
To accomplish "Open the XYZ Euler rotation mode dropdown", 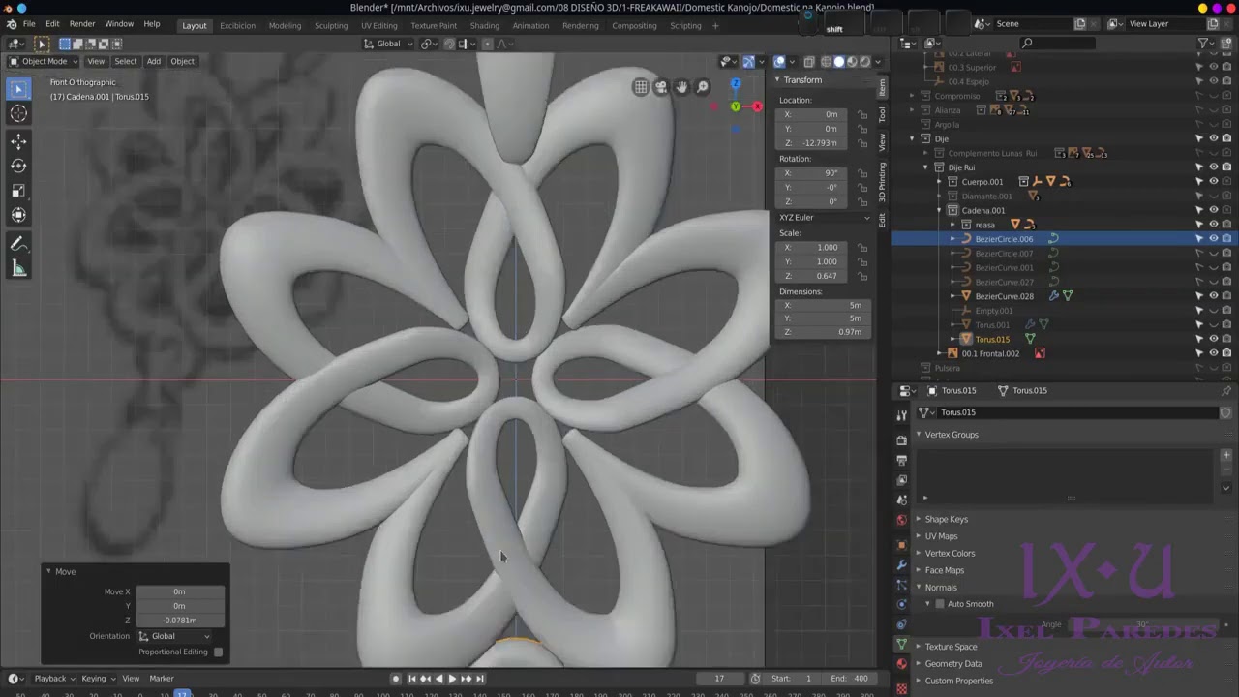I will [825, 218].
